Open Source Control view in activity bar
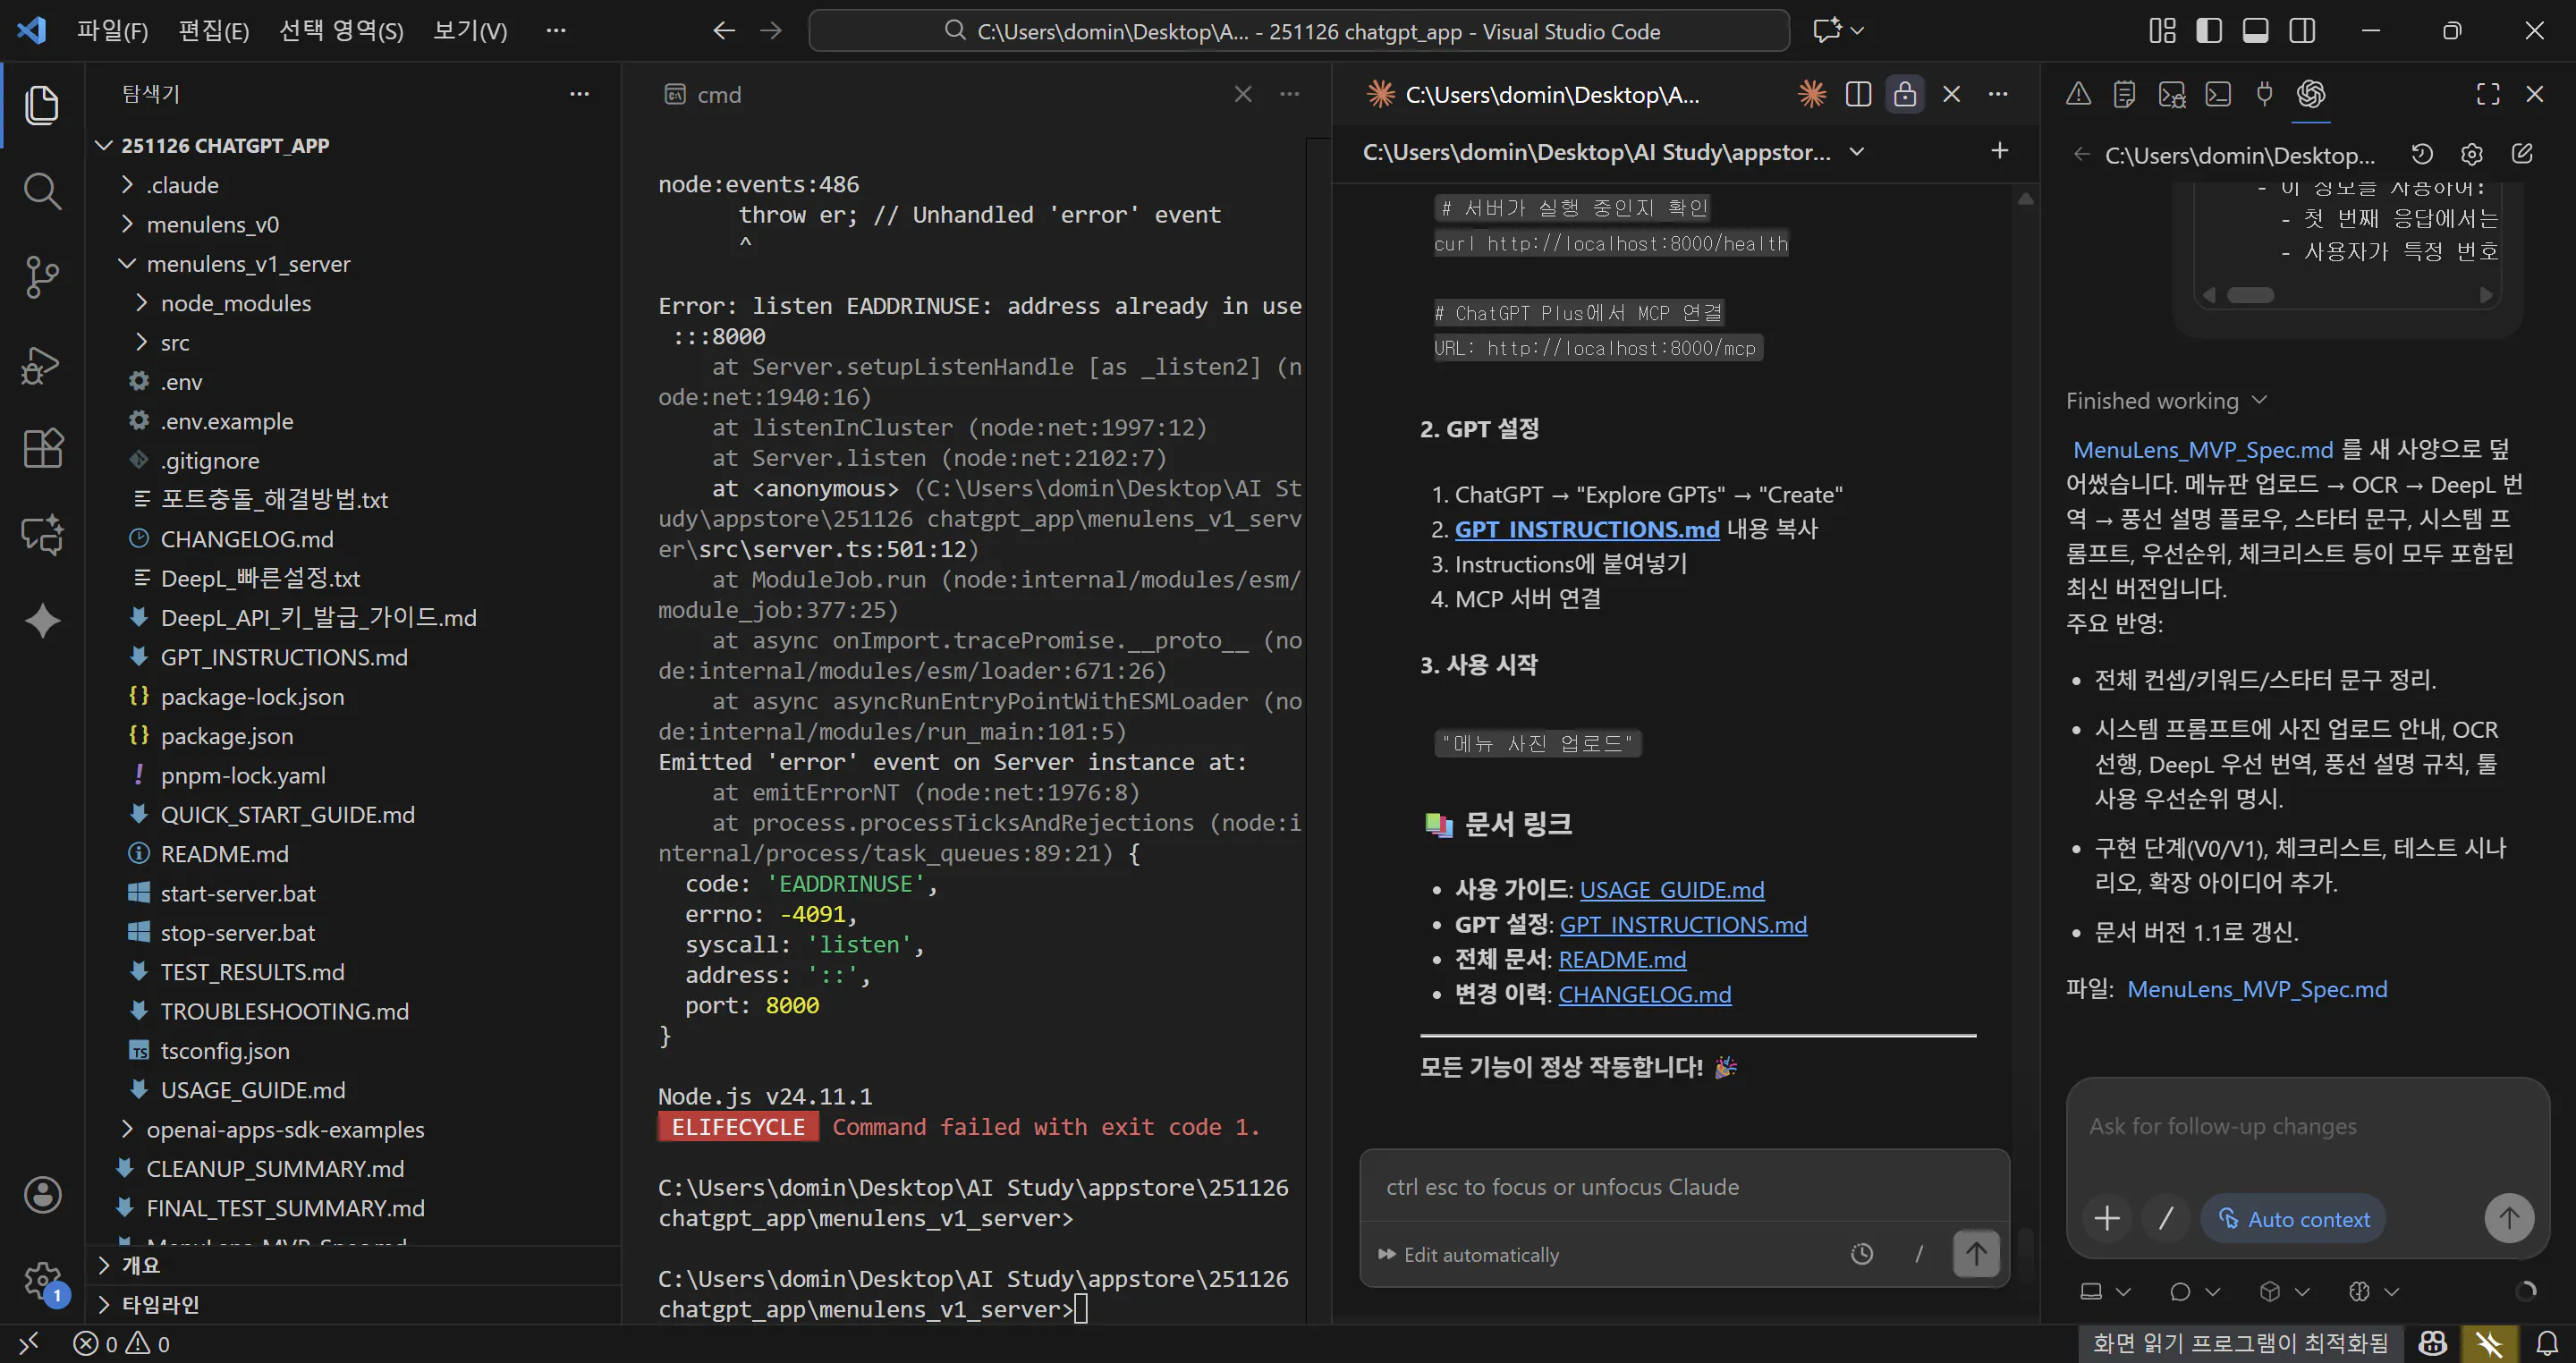2576x1363 pixels. [x=41, y=277]
